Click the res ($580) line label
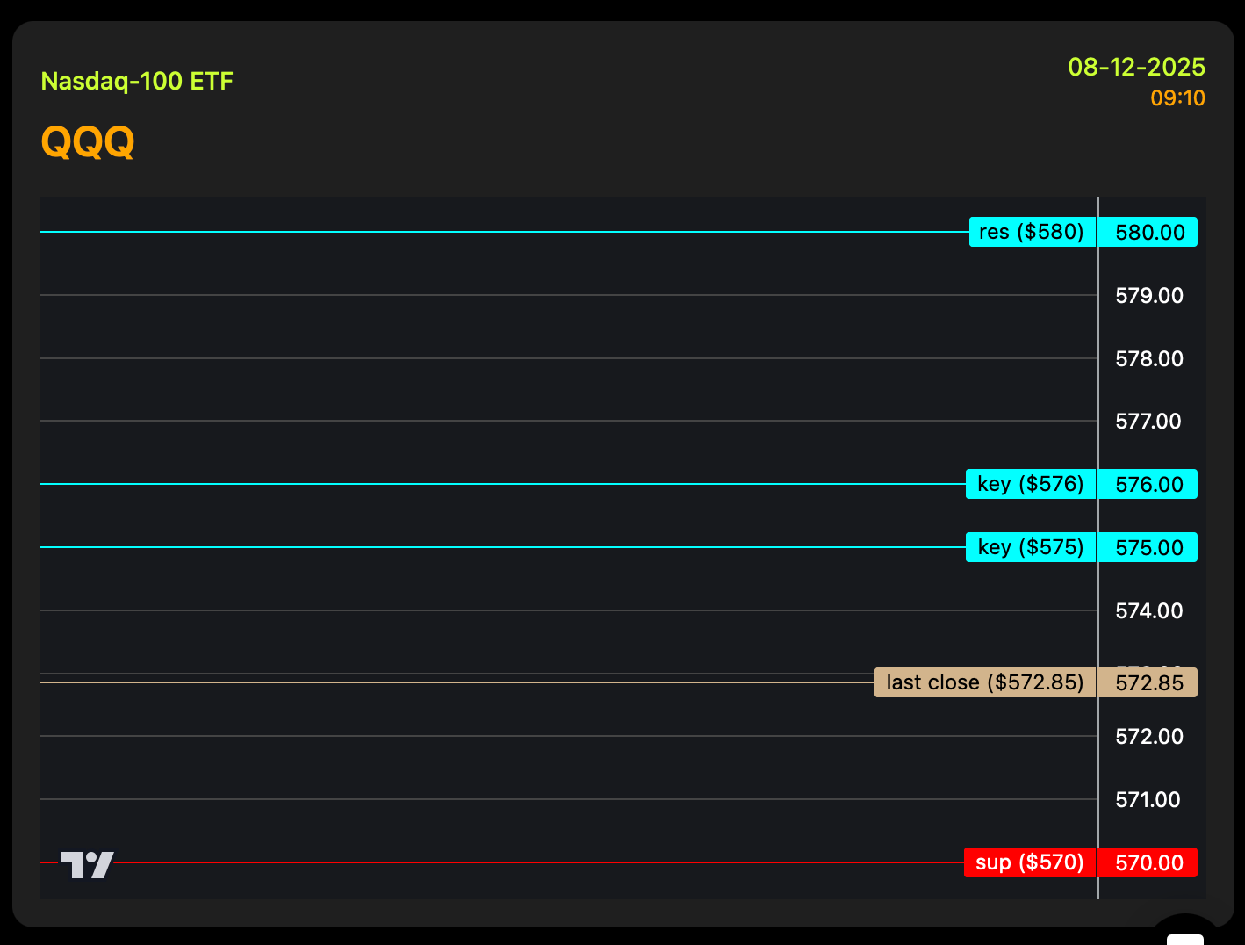The width and height of the screenshot is (1245, 945). tap(1032, 232)
